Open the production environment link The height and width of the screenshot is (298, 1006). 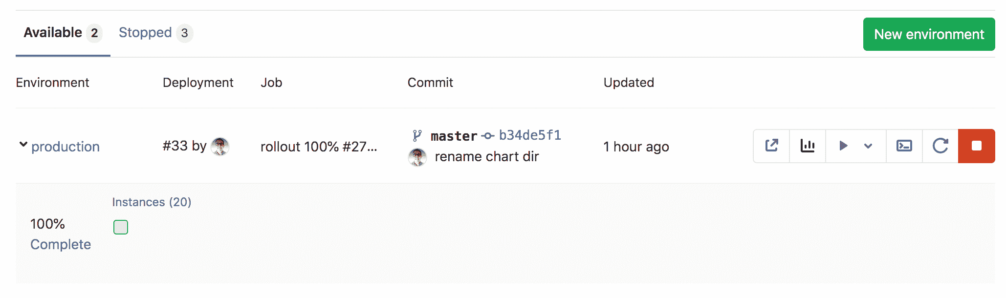tap(66, 147)
